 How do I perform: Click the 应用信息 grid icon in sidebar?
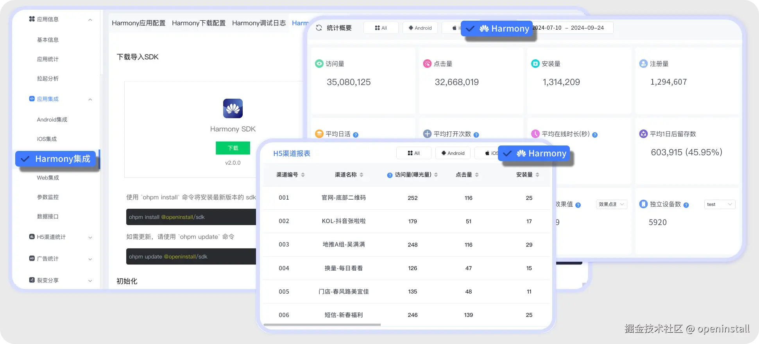(x=32, y=19)
